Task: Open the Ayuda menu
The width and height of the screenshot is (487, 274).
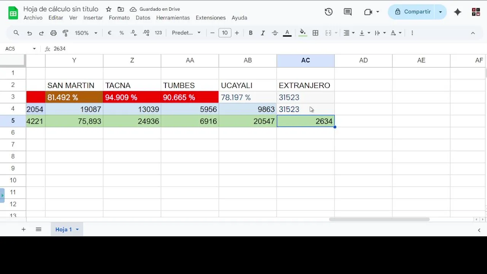Action: click(239, 18)
